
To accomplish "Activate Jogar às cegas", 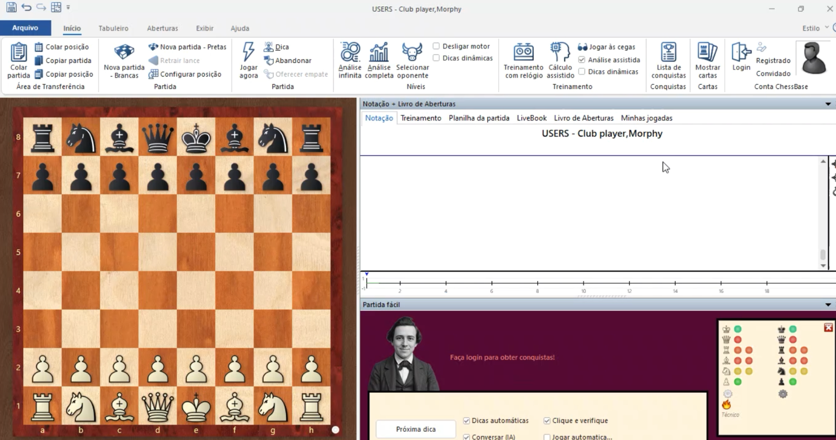I will point(607,47).
